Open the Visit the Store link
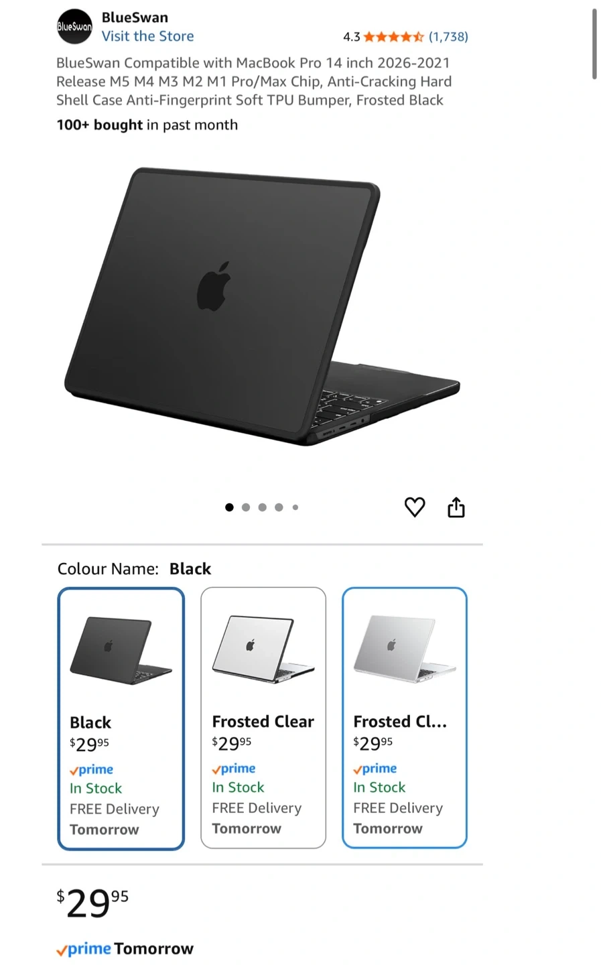Viewport: 601px width, 965px height. point(147,36)
